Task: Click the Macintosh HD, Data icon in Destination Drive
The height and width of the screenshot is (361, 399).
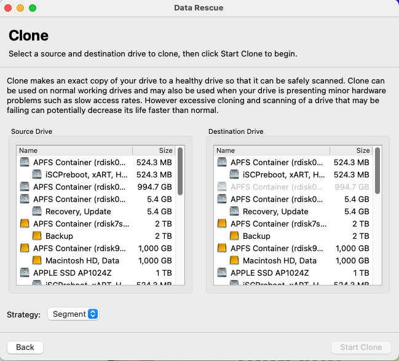Action: [x=234, y=260]
